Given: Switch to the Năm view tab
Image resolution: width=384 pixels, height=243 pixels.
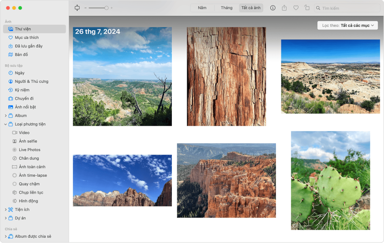Looking at the screenshot, I should [202, 8].
